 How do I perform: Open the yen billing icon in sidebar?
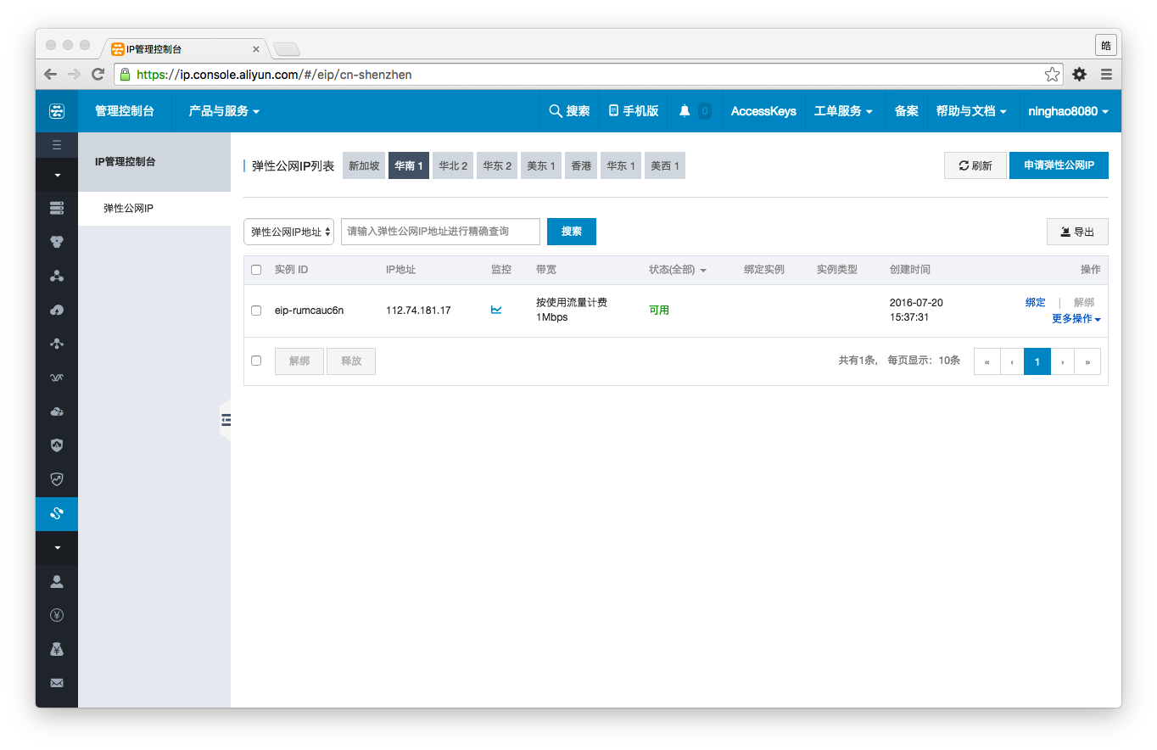point(57,615)
